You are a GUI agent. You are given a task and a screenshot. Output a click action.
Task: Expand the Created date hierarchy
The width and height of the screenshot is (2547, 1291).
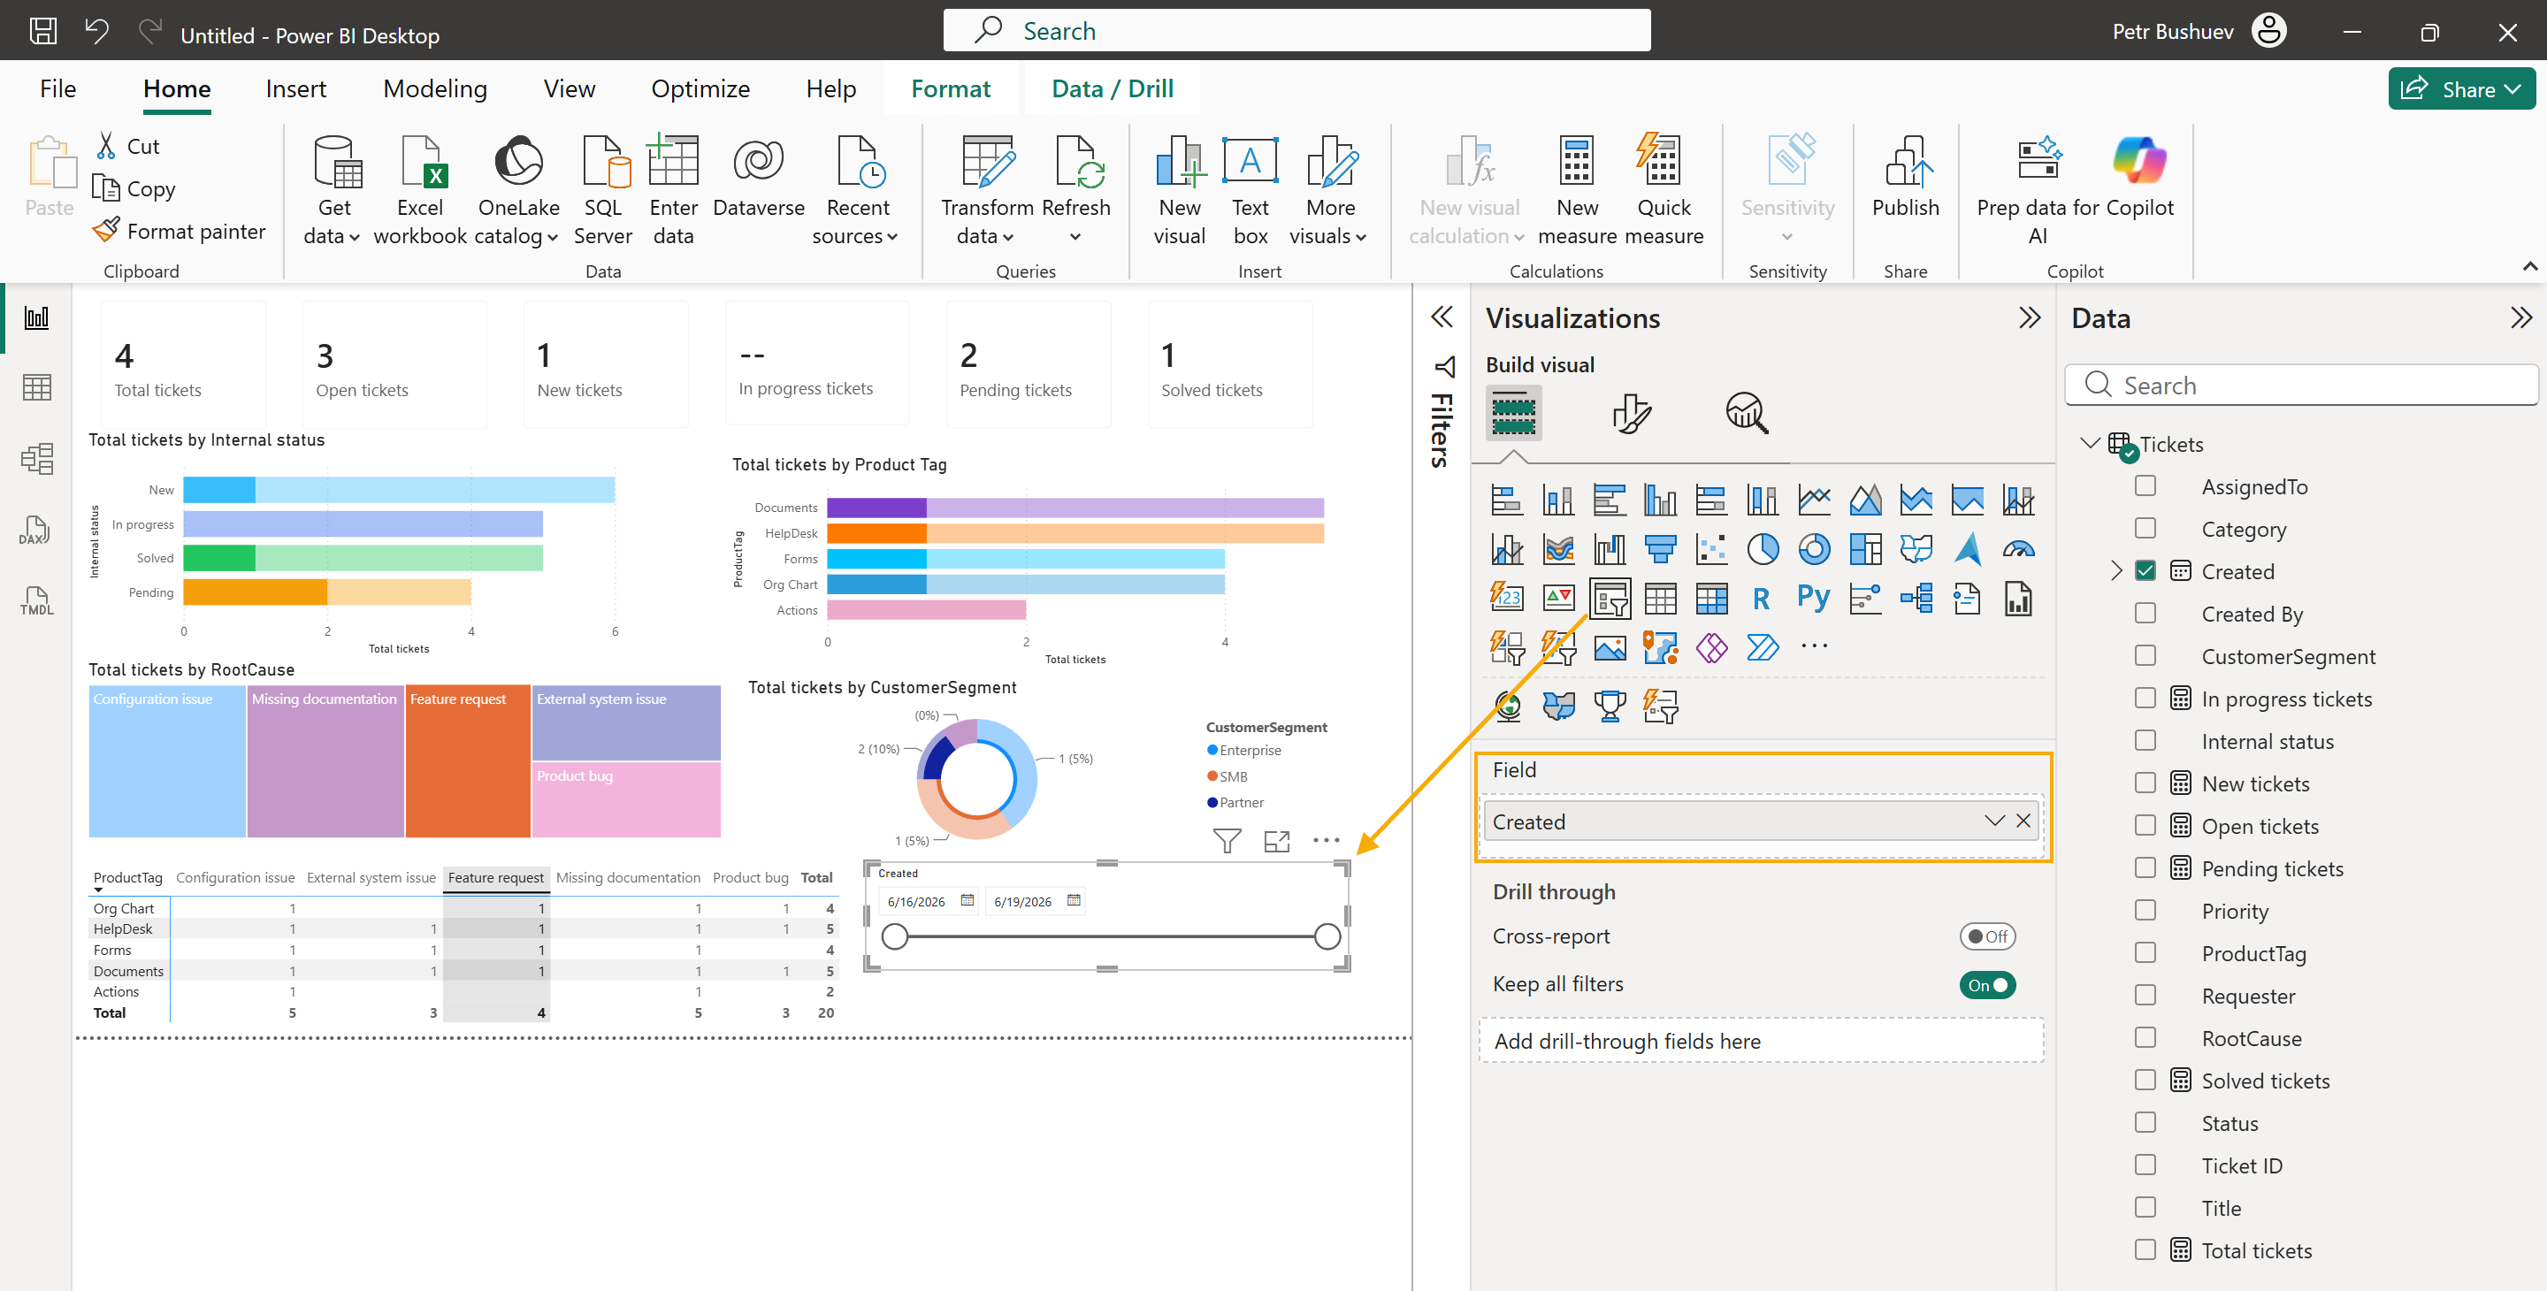[2117, 571]
